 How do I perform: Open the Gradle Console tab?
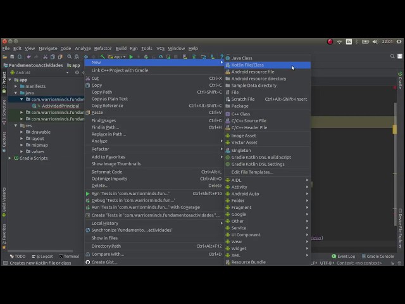(378, 256)
